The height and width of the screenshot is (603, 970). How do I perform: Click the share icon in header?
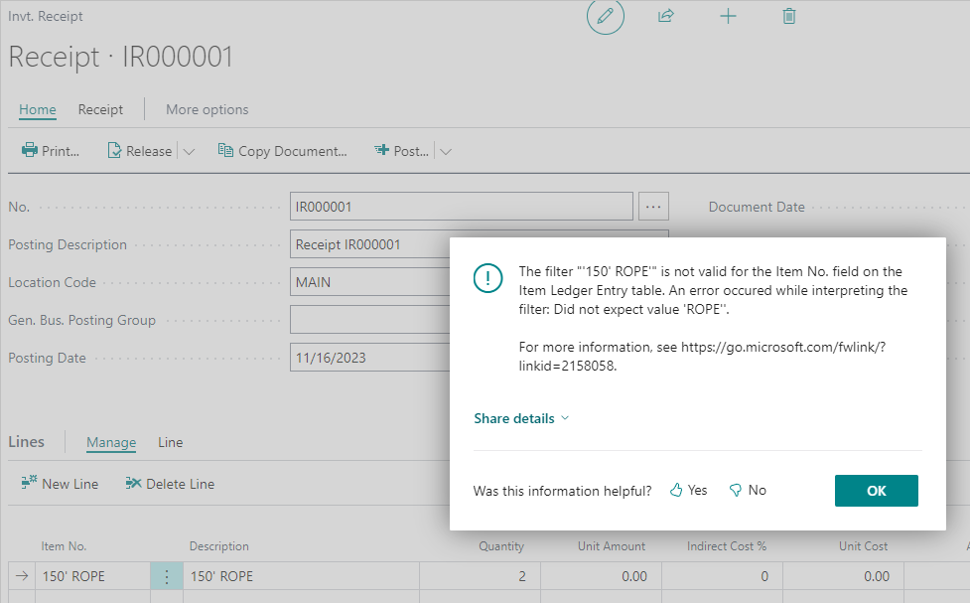[x=665, y=16]
